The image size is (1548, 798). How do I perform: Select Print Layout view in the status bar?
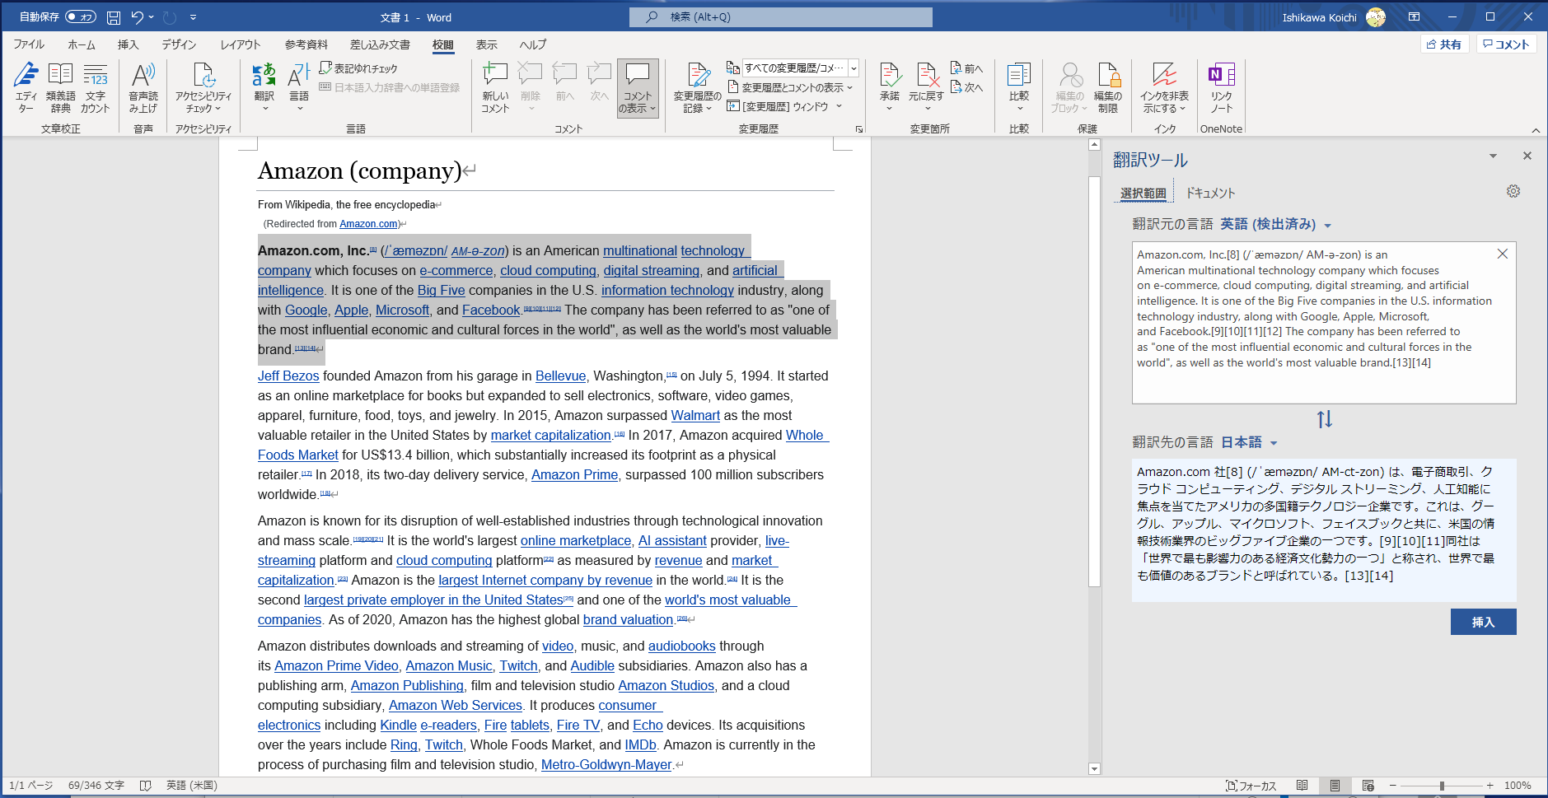(x=1335, y=786)
